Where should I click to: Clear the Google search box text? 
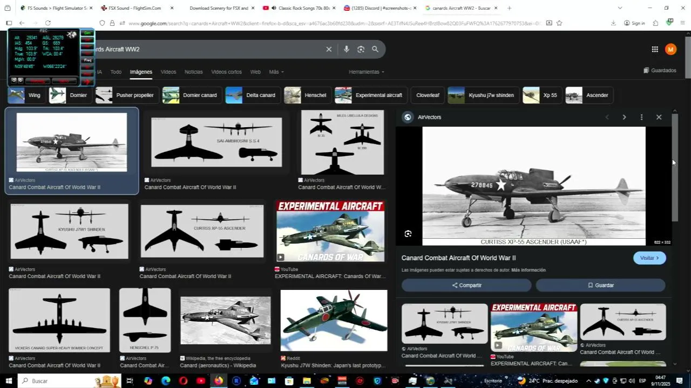pos(329,49)
